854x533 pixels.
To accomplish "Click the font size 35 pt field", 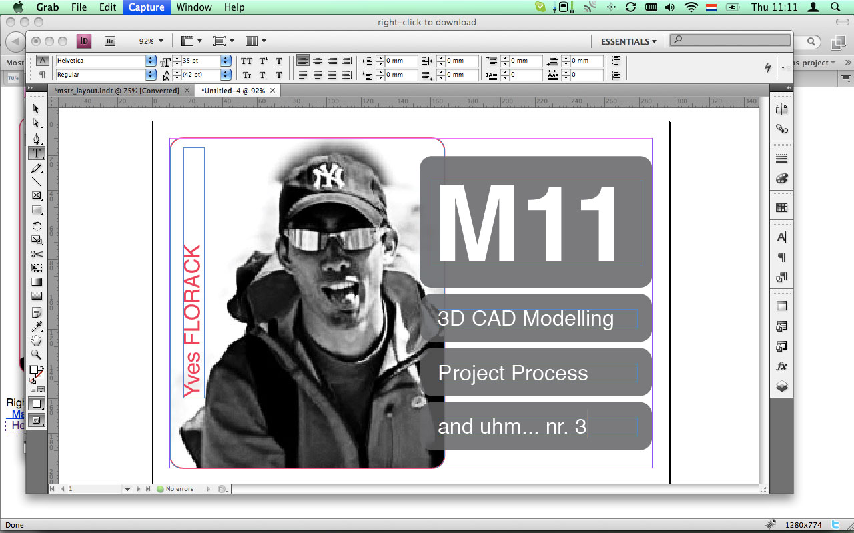I will pos(200,61).
